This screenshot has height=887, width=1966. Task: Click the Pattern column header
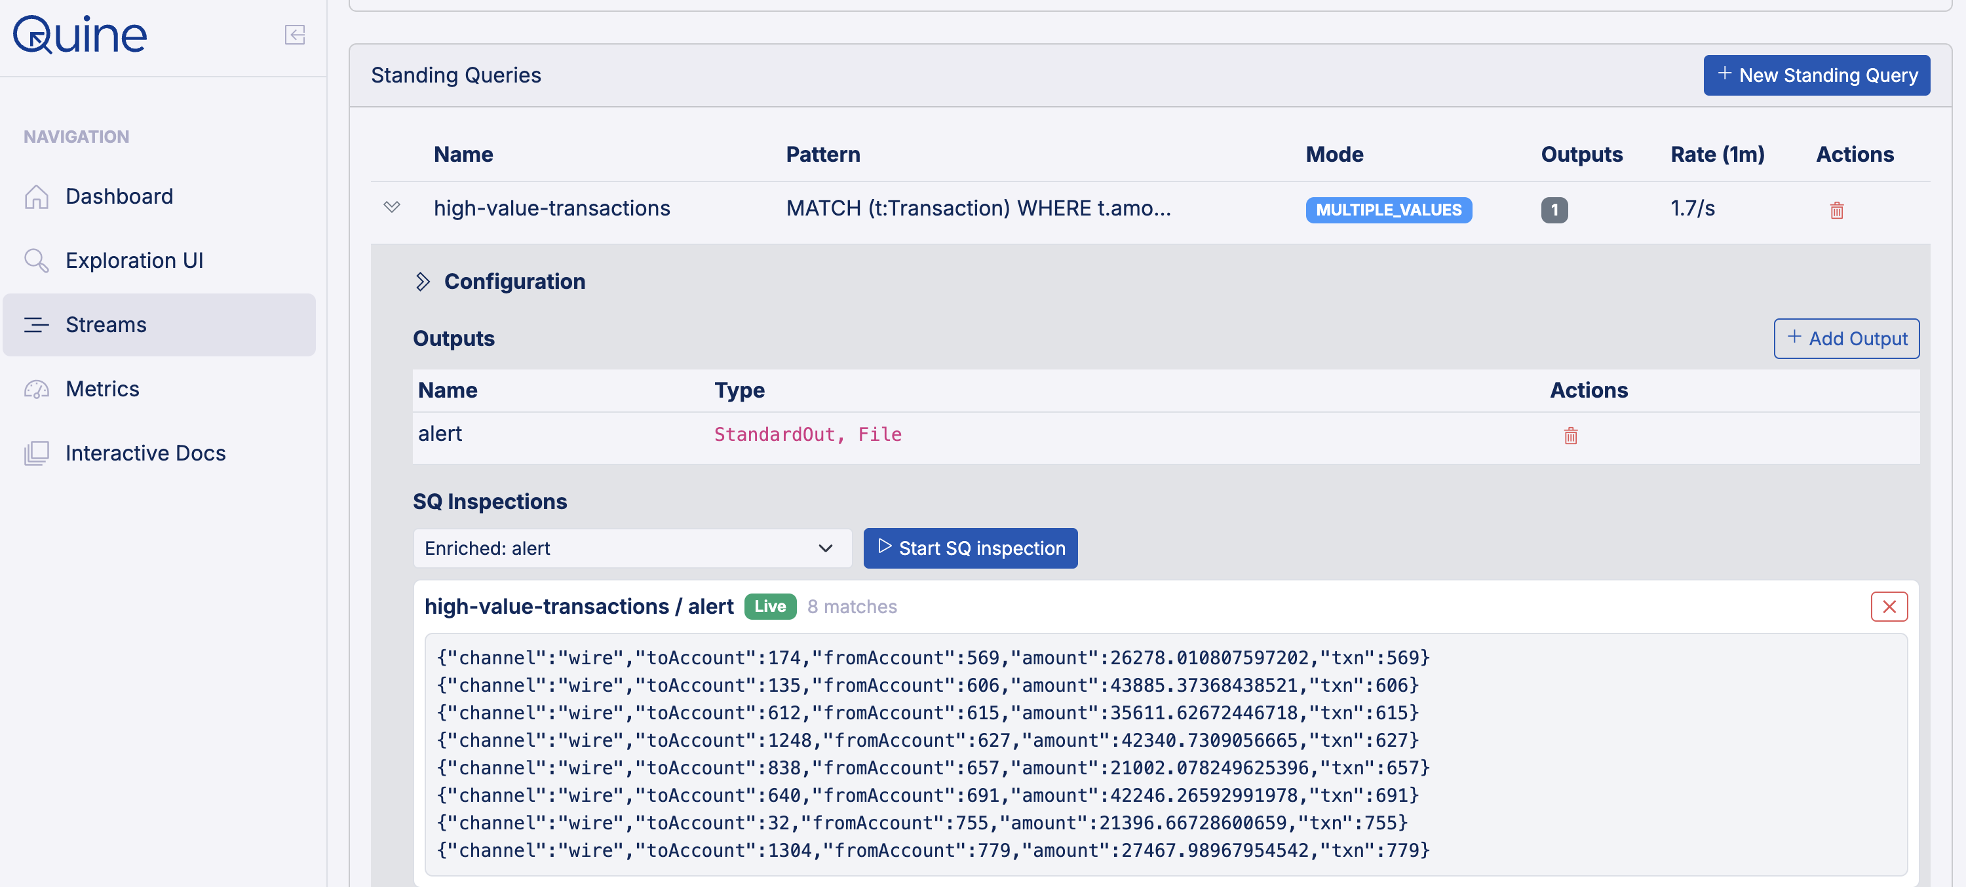pyautogui.click(x=822, y=155)
